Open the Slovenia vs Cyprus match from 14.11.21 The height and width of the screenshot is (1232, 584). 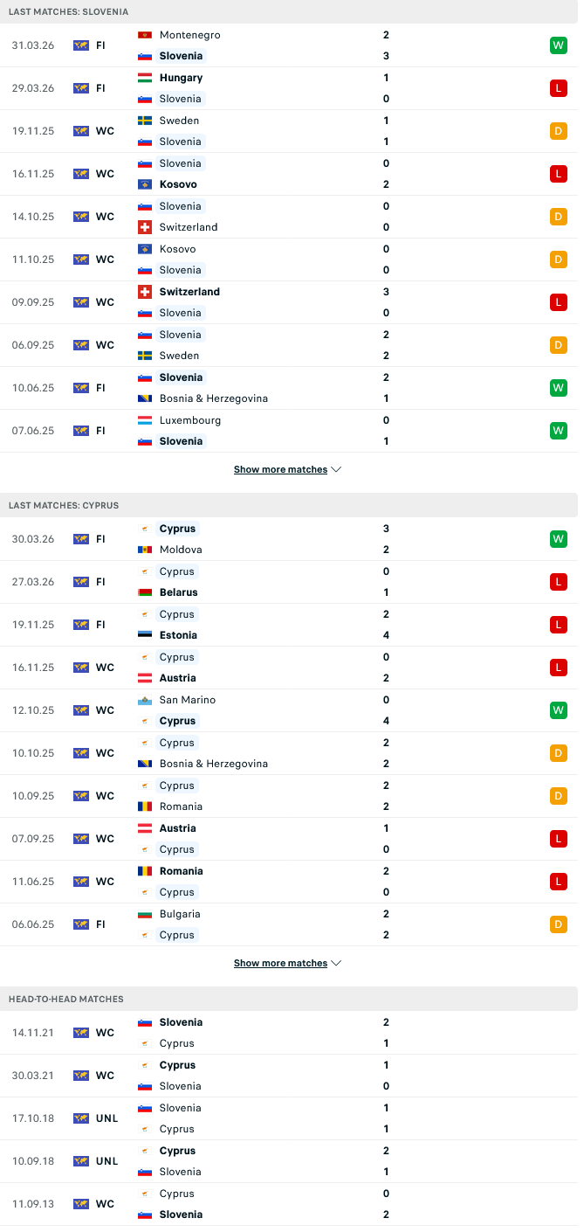click(289, 1033)
